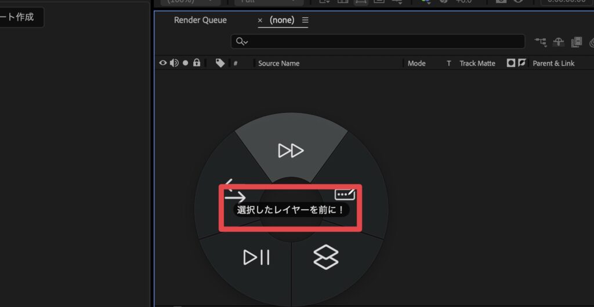Choose the play/pause segment in the radial menu
Viewport: 594px width, 307px height.
256,257
